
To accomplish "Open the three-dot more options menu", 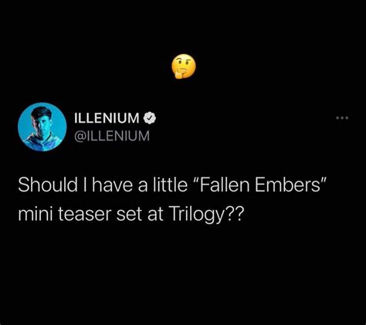I will coord(342,118).
